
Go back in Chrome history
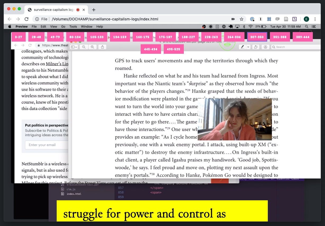pos(10,19)
